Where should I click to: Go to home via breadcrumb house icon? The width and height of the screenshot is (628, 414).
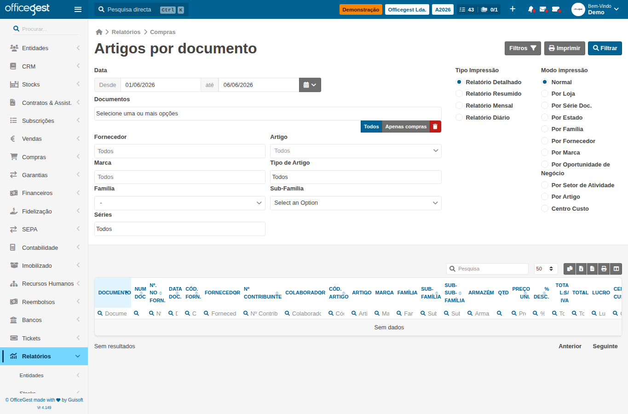(x=99, y=32)
